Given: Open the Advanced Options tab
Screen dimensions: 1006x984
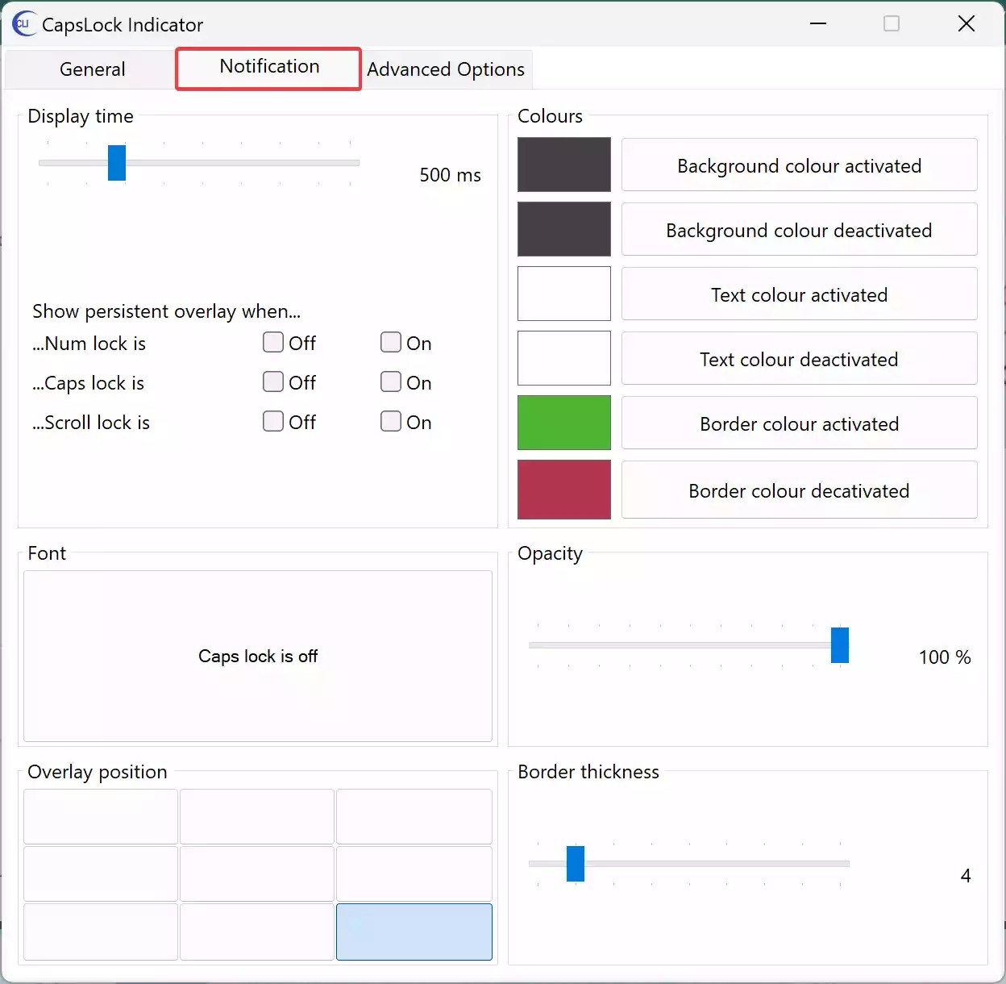Looking at the screenshot, I should pyautogui.click(x=446, y=69).
